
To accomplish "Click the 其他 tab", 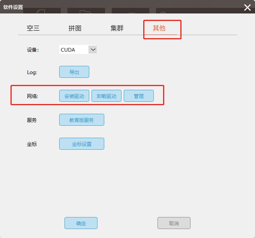I will pos(159,28).
